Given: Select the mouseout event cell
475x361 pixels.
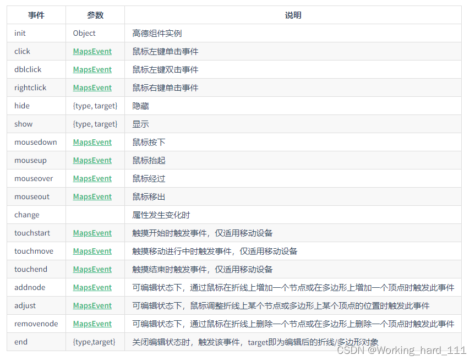Looking at the screenshot, I should tap(36, 197).
